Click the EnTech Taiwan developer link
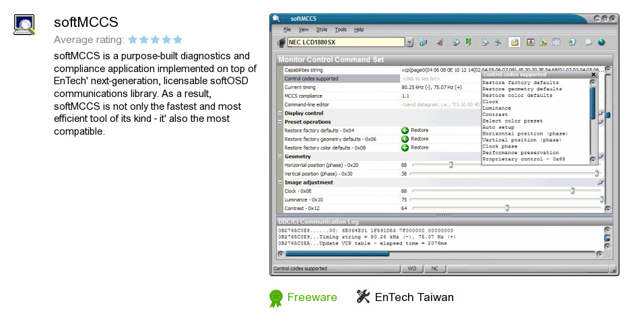Viewport: 633px width, 328px height. [x=414, y=297]
